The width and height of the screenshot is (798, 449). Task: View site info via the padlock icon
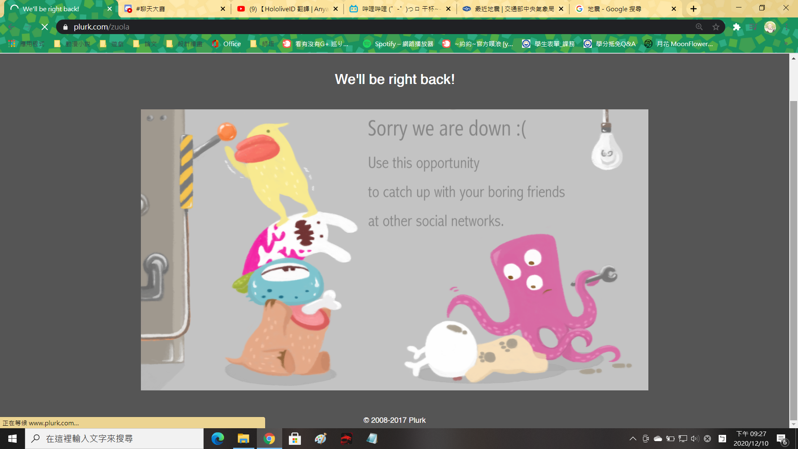[65, 27]
